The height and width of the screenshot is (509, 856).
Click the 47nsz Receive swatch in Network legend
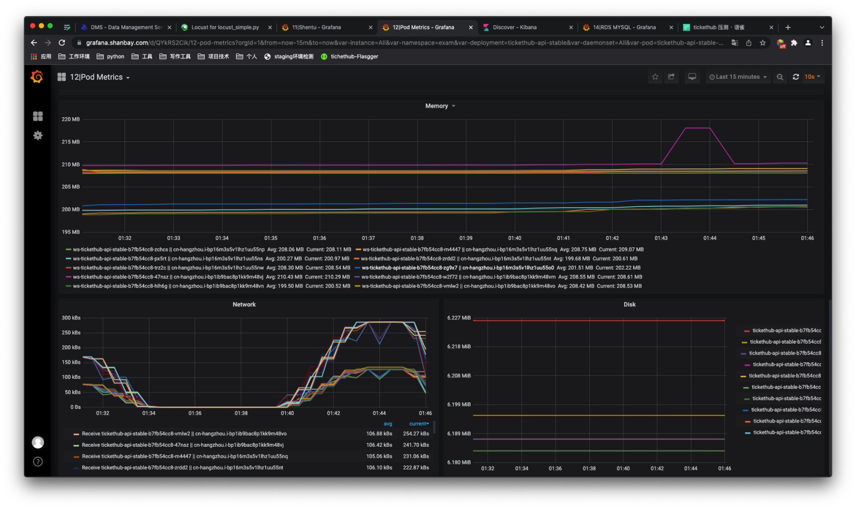point(77,445)
